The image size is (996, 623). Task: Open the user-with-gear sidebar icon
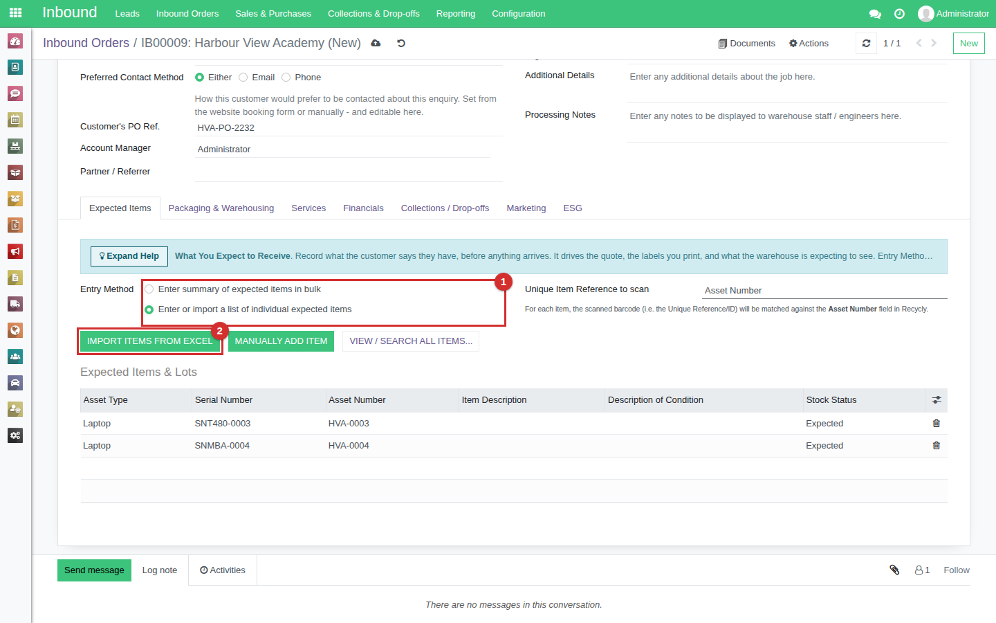[15, 409]
